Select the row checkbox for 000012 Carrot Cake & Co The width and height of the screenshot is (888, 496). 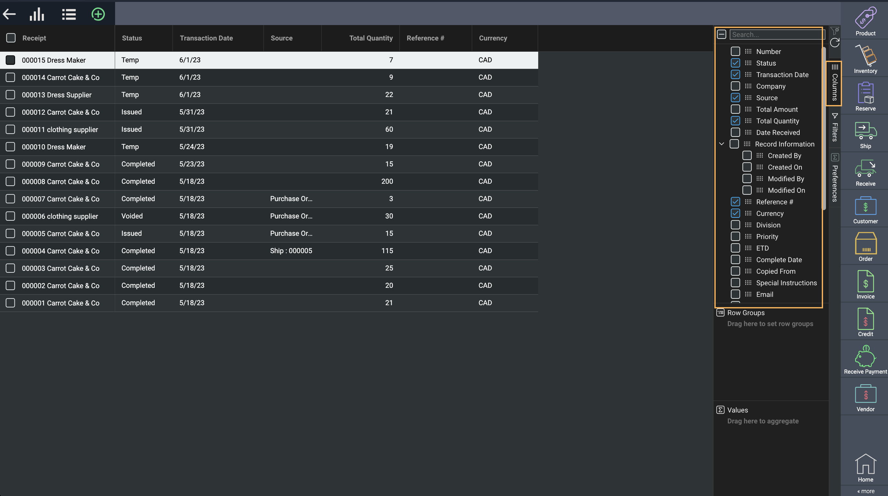click(x=10, y=112)
